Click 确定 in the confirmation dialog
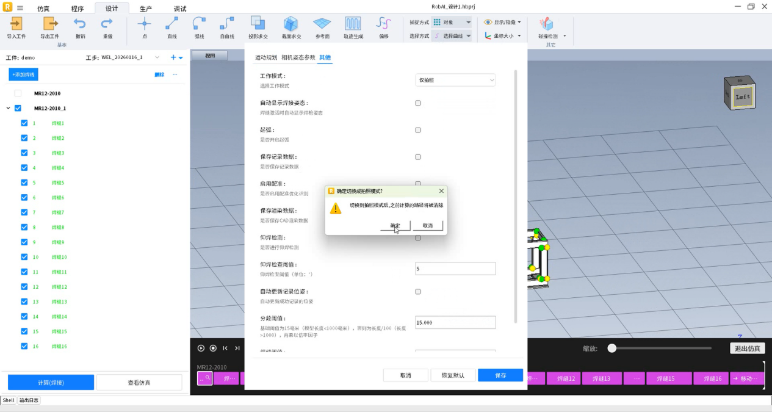This screenshot has width=772, height=412. (395, 226)
